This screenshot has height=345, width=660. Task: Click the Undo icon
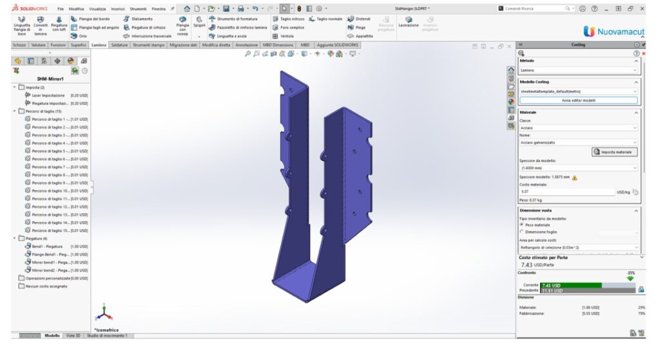click(255, 8)
